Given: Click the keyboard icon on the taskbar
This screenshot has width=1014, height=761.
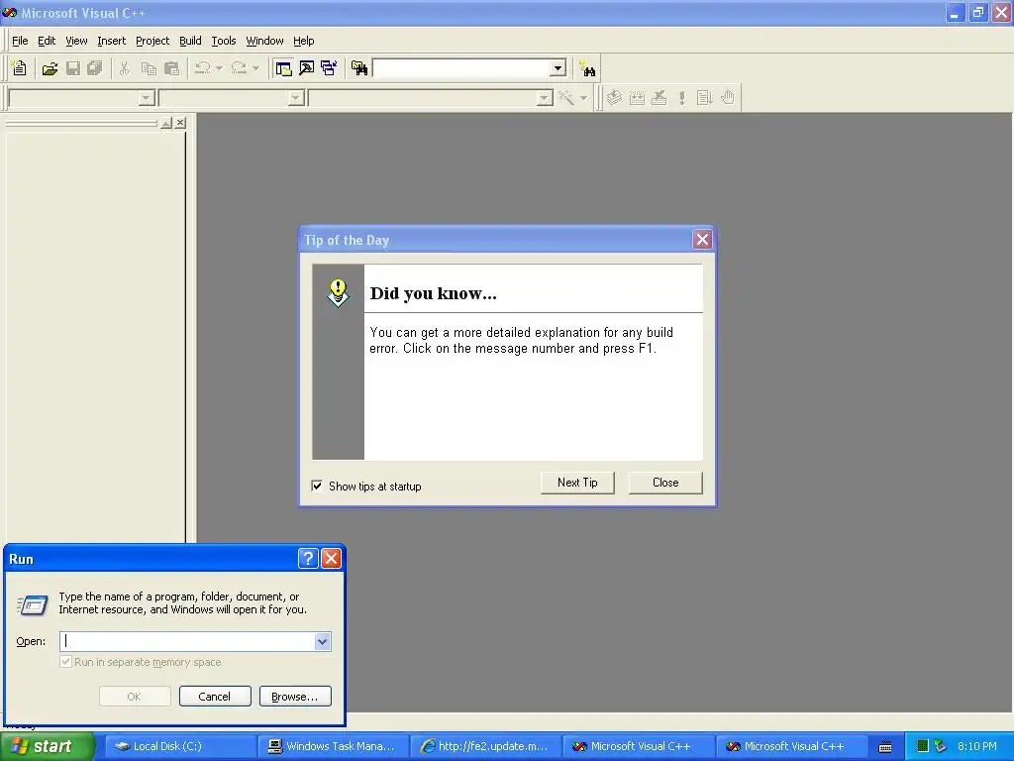Looking at the screenshot, I should pyautogui.click(x=885, y=747).
